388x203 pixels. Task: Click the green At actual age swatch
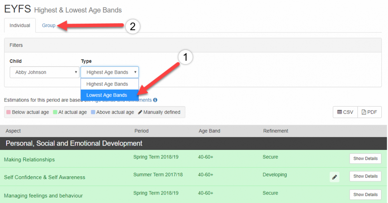pos(55,112)
